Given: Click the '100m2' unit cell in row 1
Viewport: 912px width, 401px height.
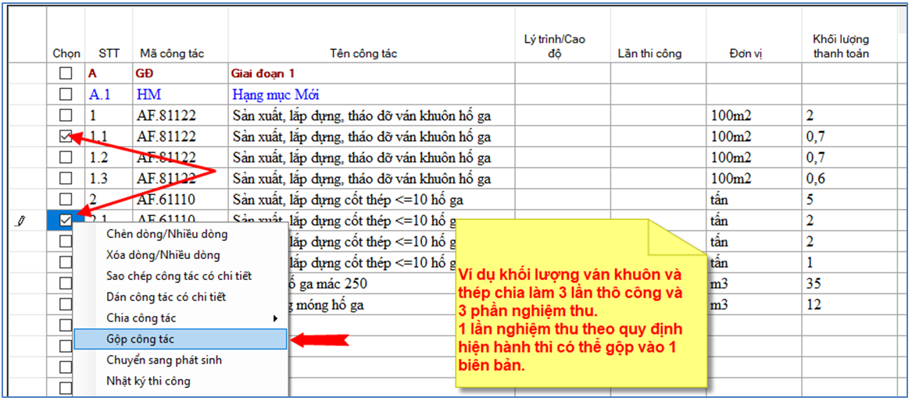Looking at the screenshot, I should (x=754, y=115).
